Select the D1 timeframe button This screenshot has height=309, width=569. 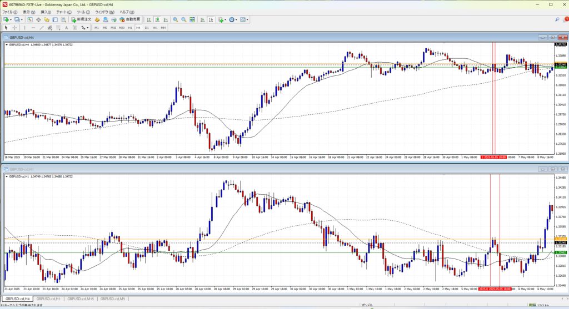[147, 27]
